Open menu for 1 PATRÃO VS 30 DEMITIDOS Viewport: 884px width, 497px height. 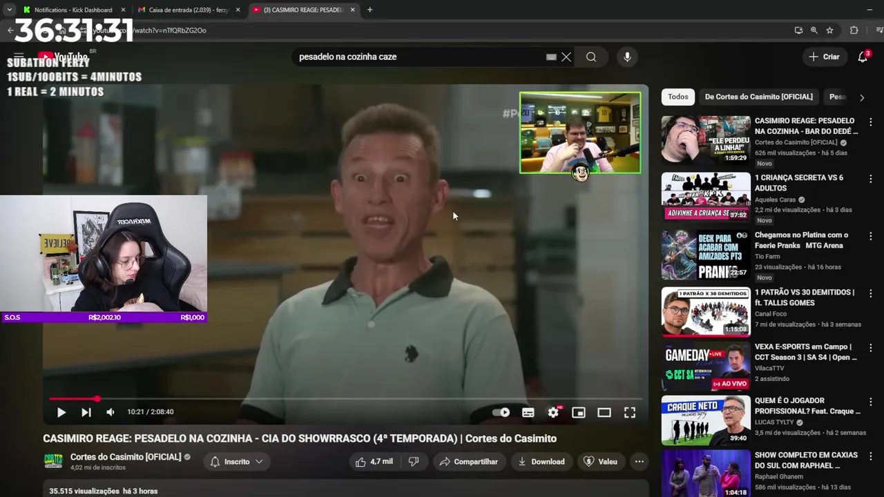871,293
